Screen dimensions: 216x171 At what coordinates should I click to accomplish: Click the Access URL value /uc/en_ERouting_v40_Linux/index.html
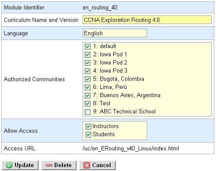[x=131, y=148]
